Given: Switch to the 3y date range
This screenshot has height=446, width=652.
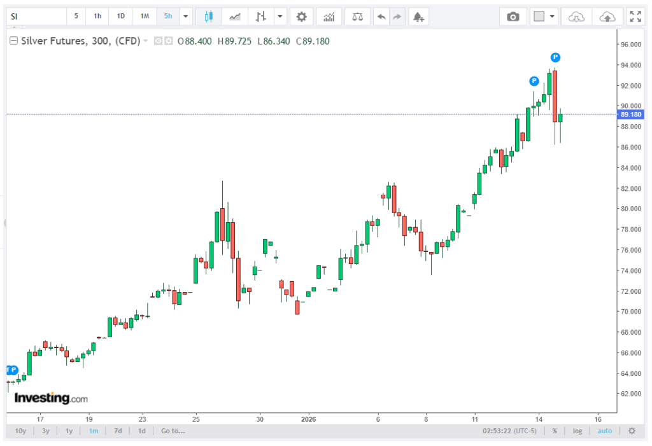Looking at the screenshot, I should pos(46,431).
